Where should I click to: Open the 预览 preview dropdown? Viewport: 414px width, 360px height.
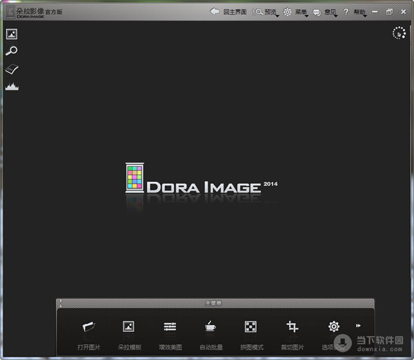[x=265, y=12]
